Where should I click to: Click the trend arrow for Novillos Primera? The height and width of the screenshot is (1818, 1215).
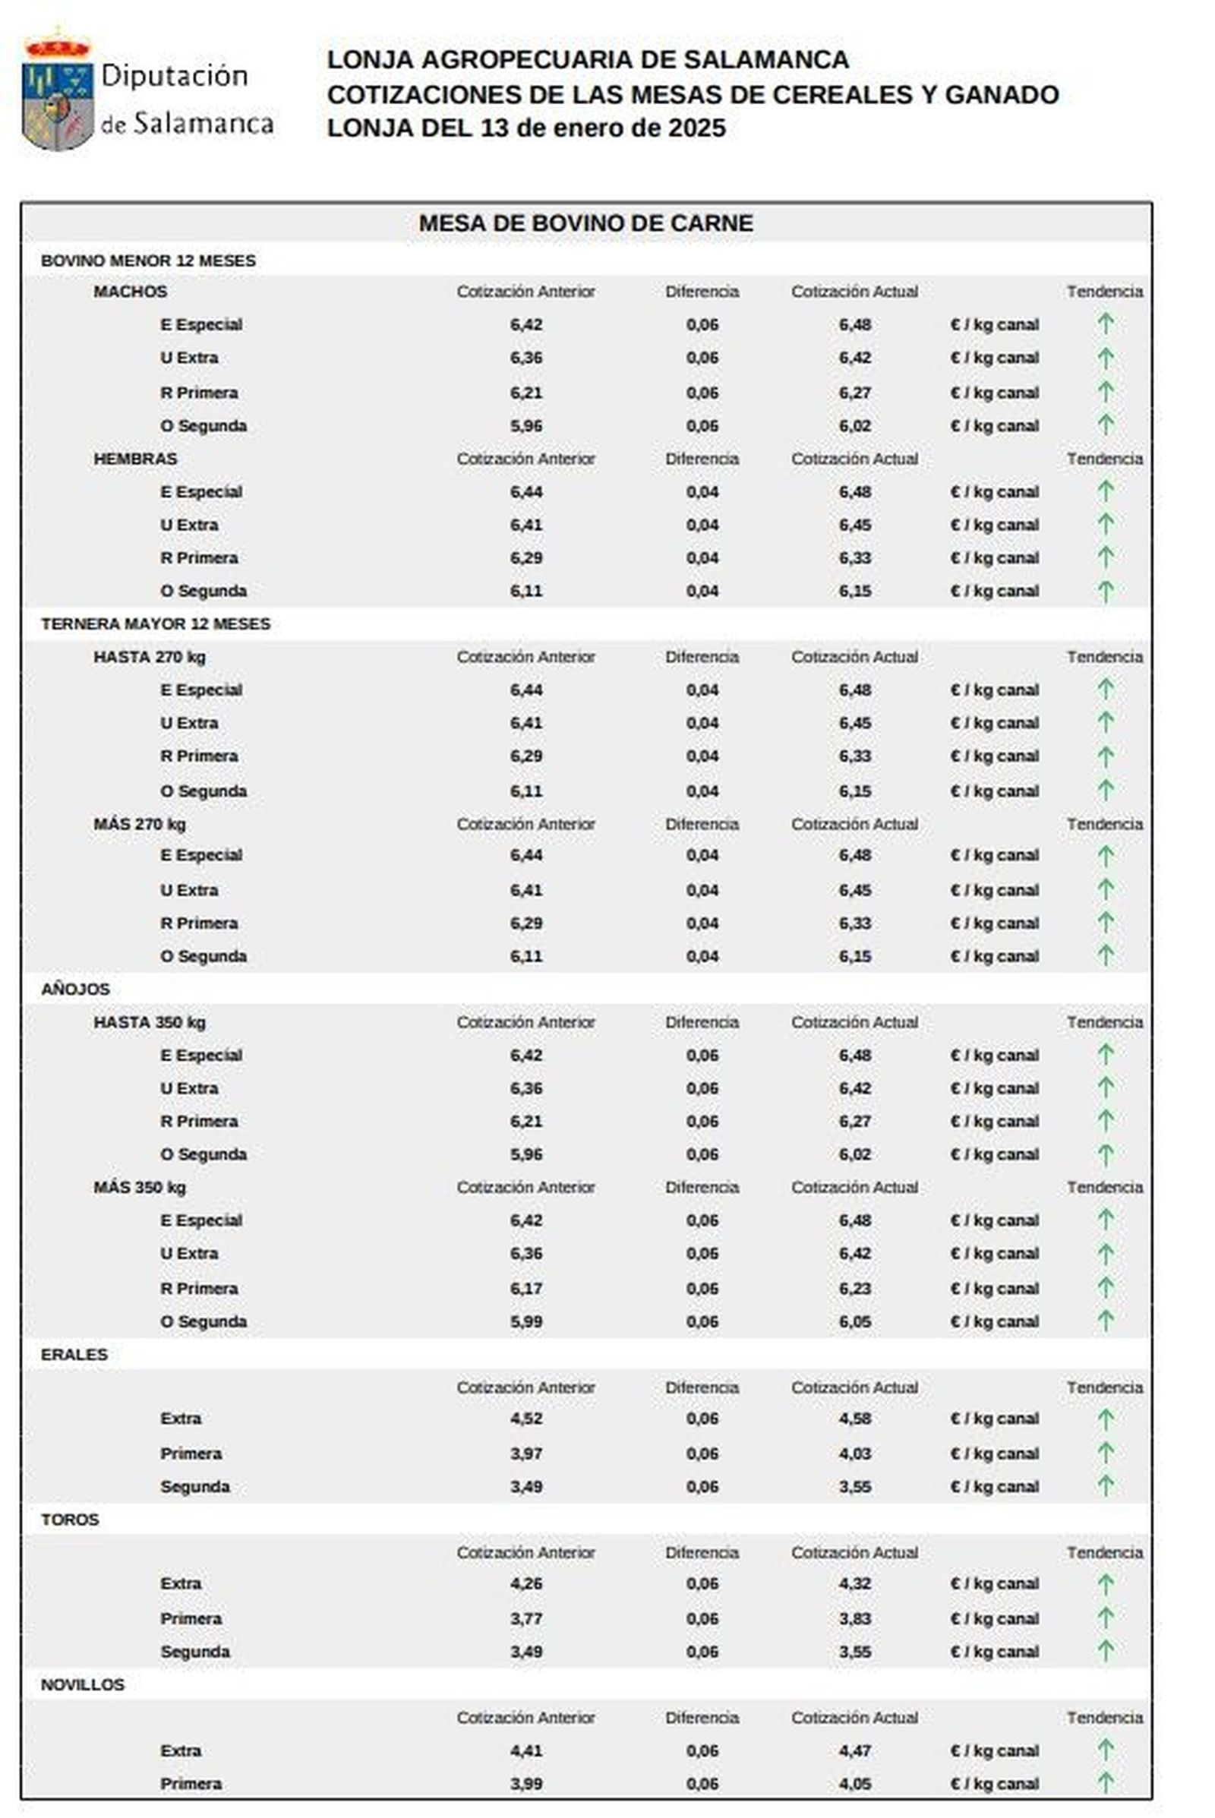[1105, 1783]
